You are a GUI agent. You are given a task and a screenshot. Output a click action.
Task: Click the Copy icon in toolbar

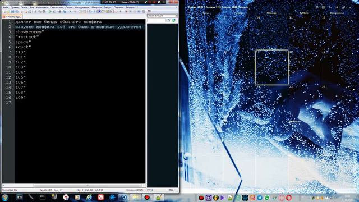[x=39, y=11]
